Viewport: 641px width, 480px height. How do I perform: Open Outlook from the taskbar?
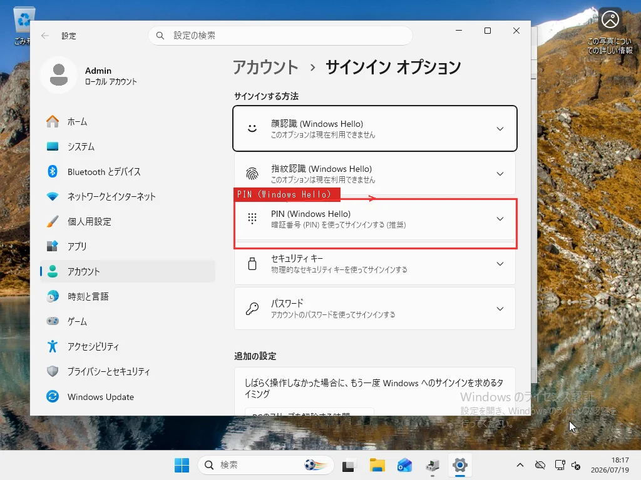(x=404, y=465)
